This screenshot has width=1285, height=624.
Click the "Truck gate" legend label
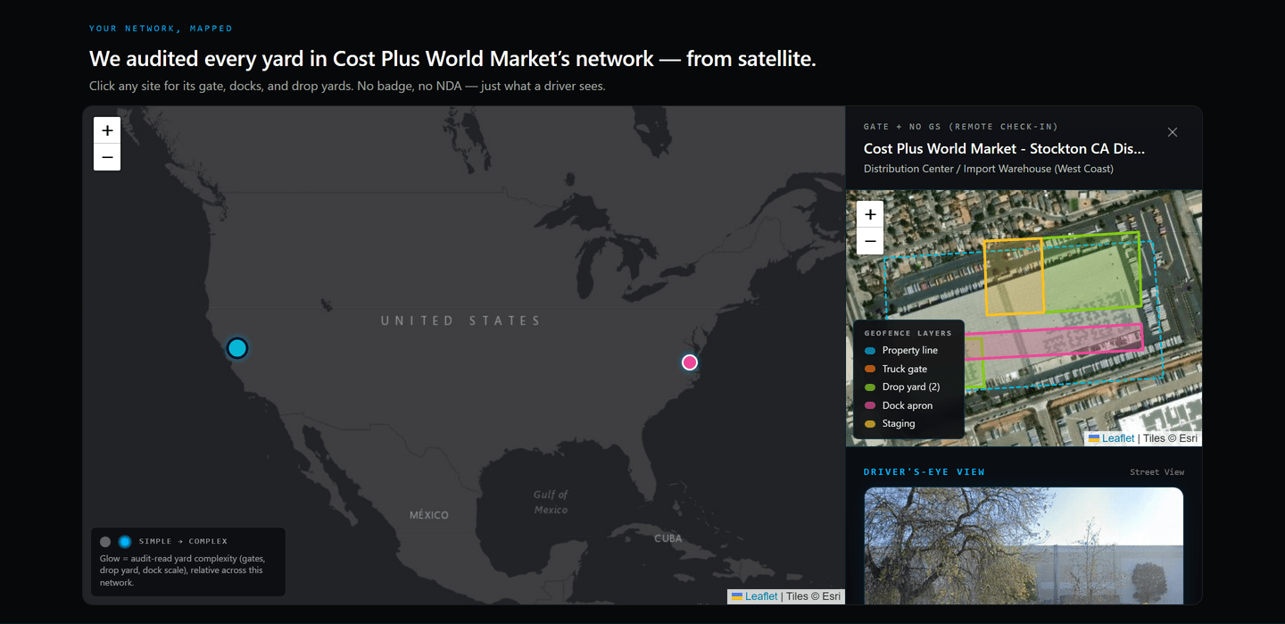point(904,369)
